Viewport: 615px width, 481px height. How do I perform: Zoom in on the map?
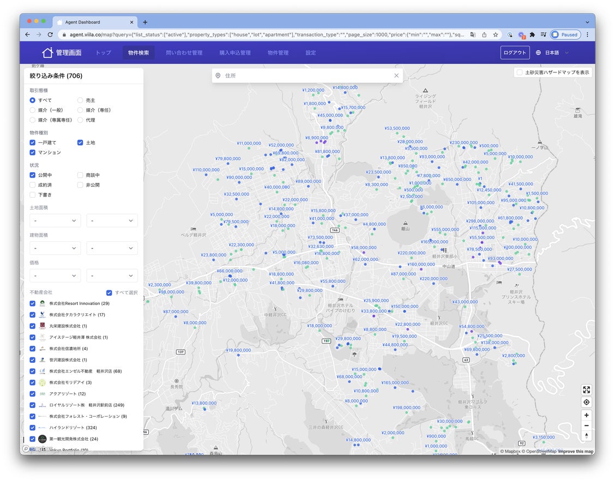pyautogui.click(x=586, y=415)
